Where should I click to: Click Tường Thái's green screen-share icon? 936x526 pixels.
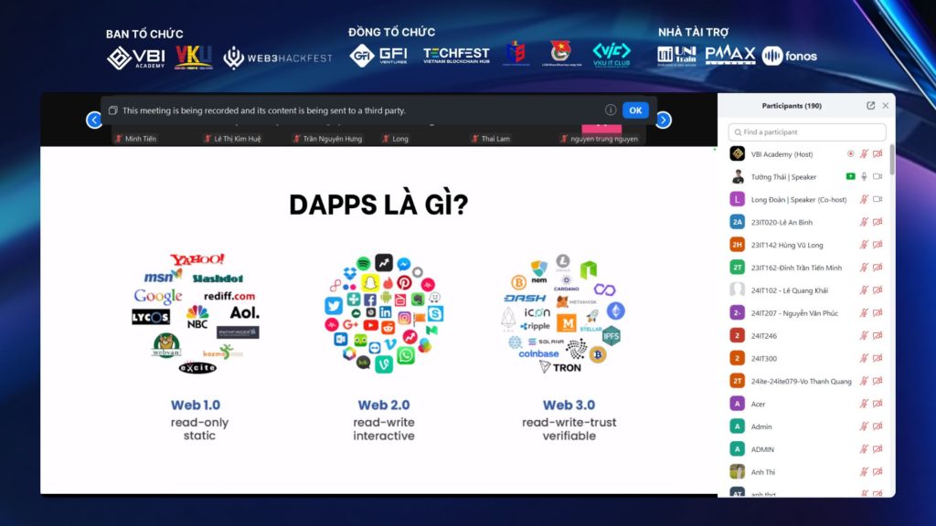(851, 176)
